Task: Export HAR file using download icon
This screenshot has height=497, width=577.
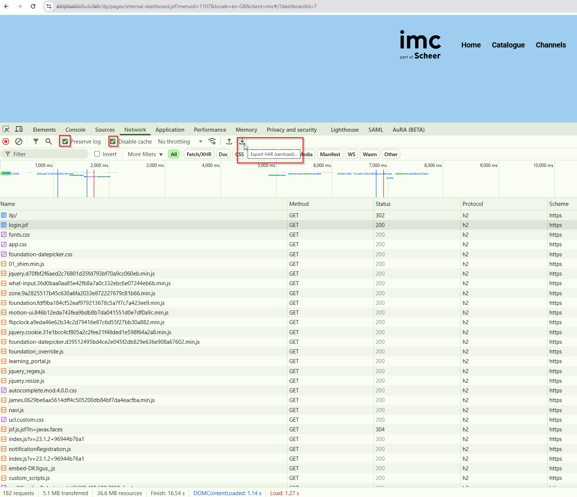Action: (242, 141)
